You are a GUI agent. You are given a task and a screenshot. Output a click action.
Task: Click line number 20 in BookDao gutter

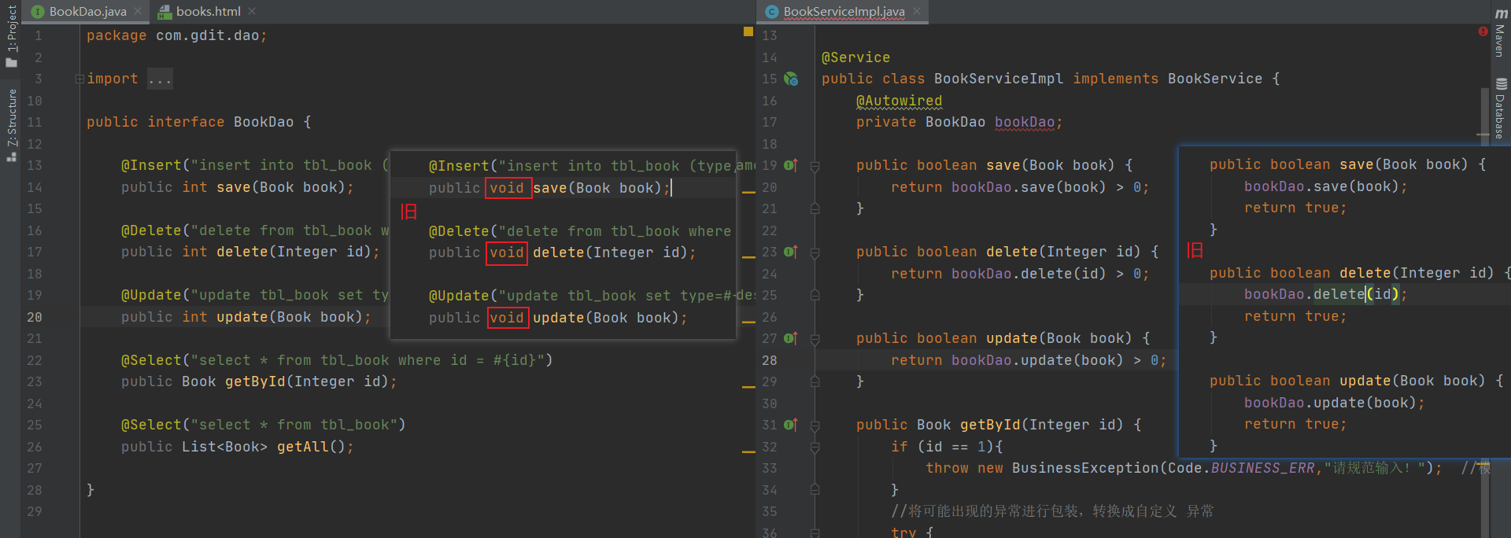(x=35, y=317)
